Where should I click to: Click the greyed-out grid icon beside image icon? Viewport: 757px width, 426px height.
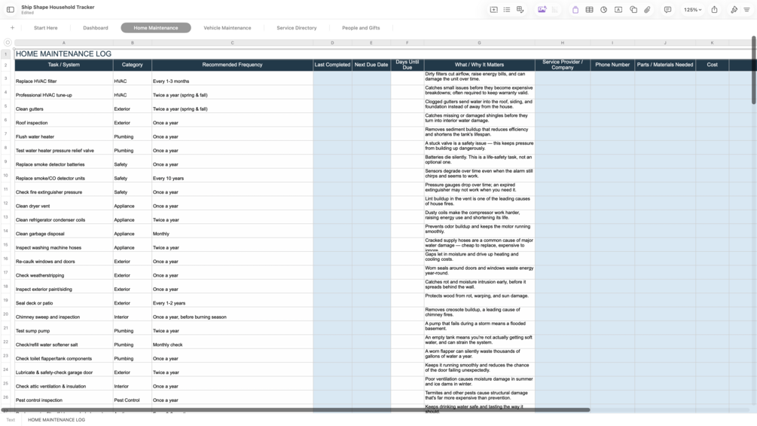[x=554, y=10]
